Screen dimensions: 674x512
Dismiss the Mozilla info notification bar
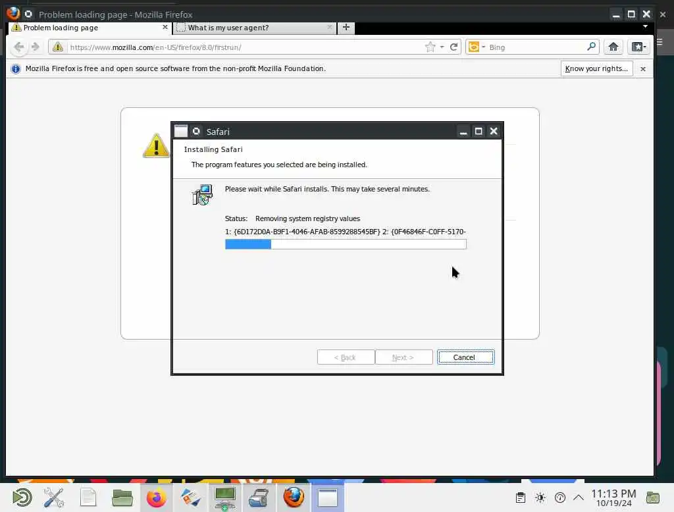click(642, 69)
